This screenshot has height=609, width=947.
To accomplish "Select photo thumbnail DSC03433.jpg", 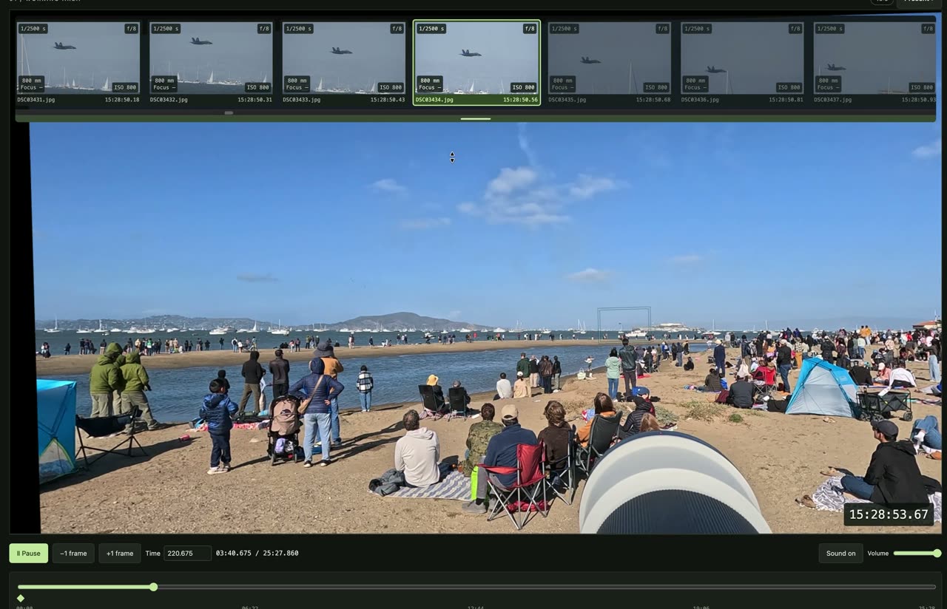I will coord(344,63).
